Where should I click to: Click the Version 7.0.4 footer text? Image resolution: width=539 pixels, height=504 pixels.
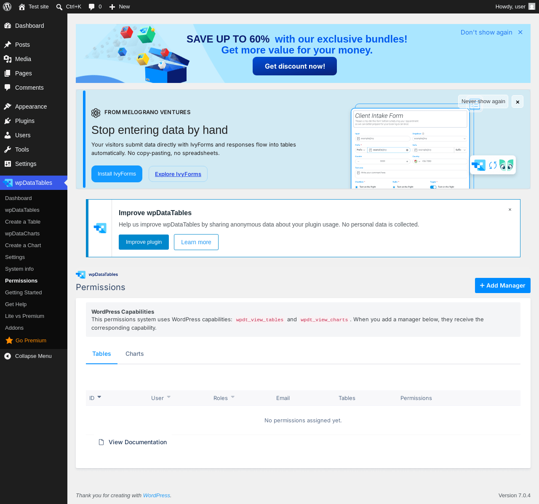tap(515, 496)
